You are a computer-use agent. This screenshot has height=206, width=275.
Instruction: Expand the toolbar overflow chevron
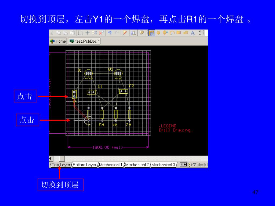point(200,32)
